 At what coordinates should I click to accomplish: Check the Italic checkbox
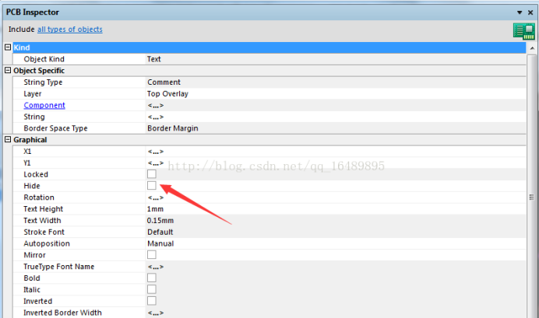pyautogui.click(x=152, y=289)
